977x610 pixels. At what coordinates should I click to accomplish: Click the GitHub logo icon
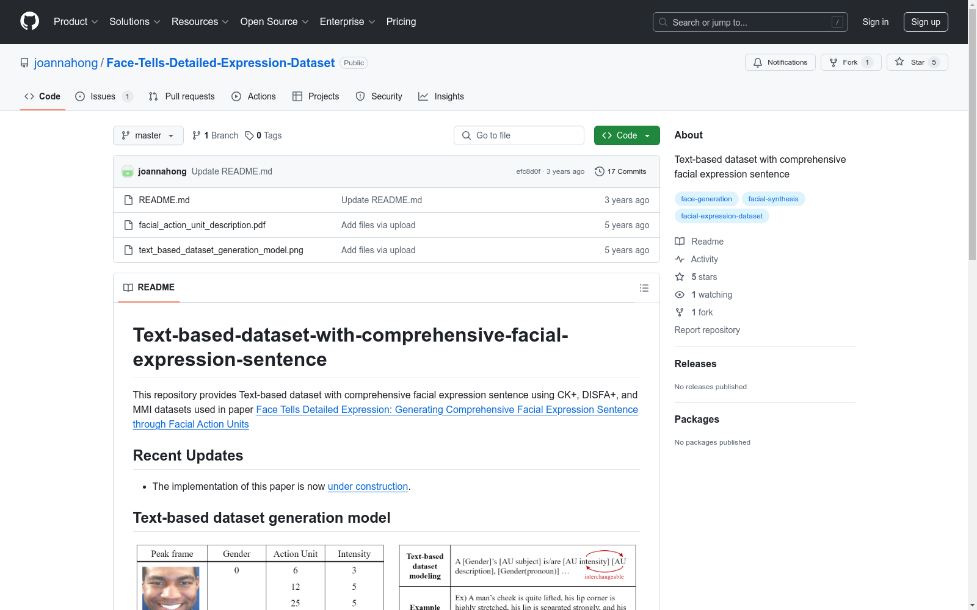tap(29, 21)
